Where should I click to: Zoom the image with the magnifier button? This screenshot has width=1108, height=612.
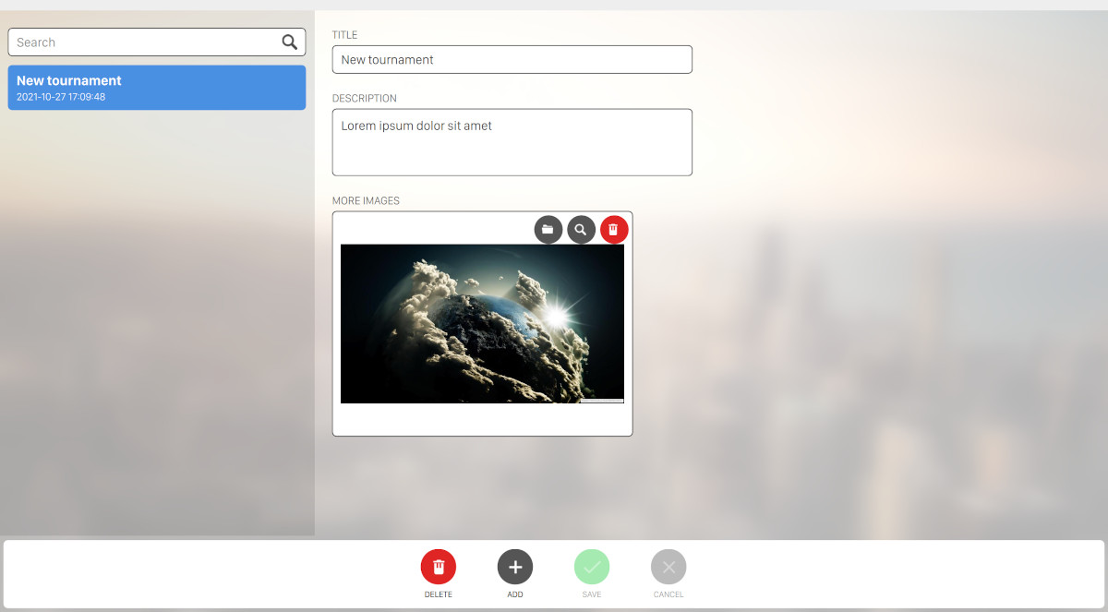coord(581,229)
